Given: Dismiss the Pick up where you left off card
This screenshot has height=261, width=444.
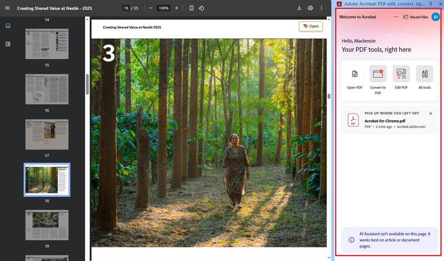Looking at the screenshot, I should [431, 114].
